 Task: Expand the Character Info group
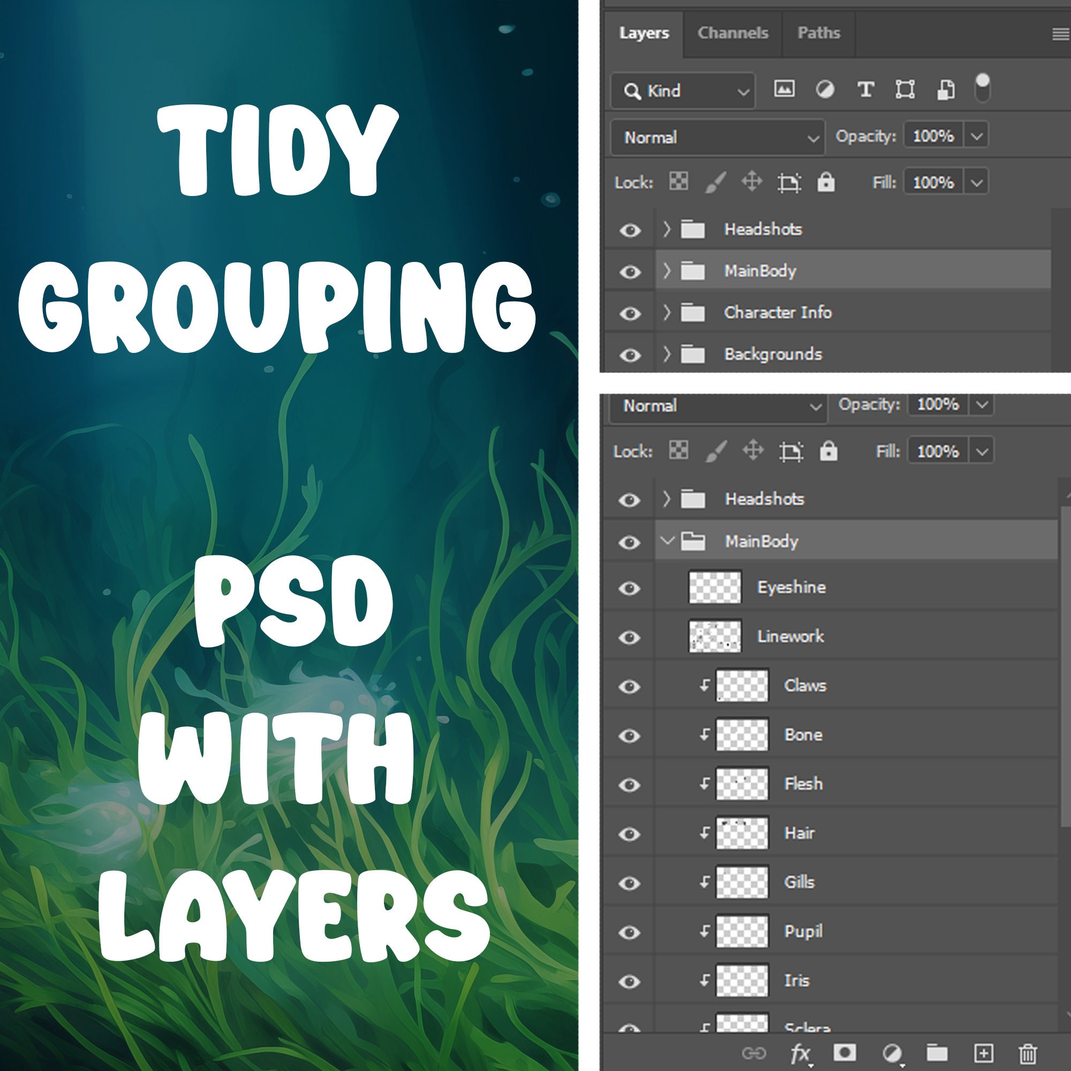(667, 312)
